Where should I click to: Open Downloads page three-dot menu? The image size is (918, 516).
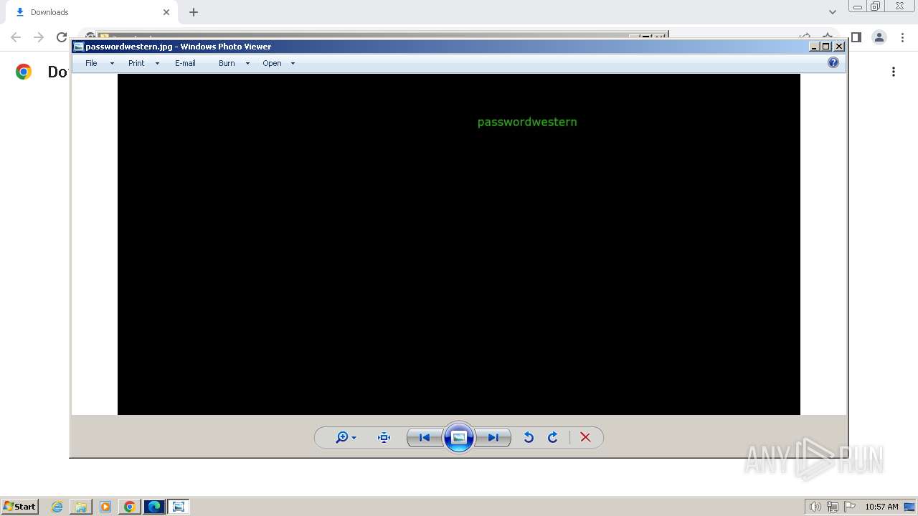pos(894,72)
